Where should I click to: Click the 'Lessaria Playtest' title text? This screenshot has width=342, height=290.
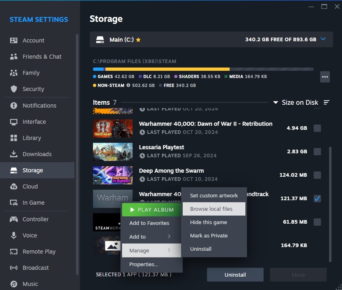(162, 147)
